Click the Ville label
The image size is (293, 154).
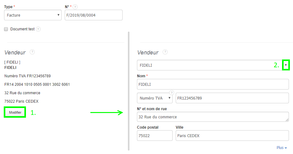[179, 127]
